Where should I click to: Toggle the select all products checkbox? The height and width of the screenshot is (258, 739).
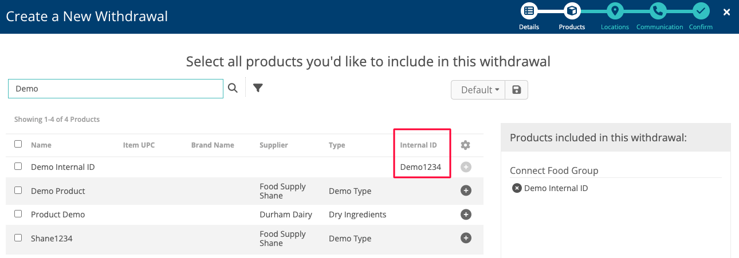[x=18, y=144]
